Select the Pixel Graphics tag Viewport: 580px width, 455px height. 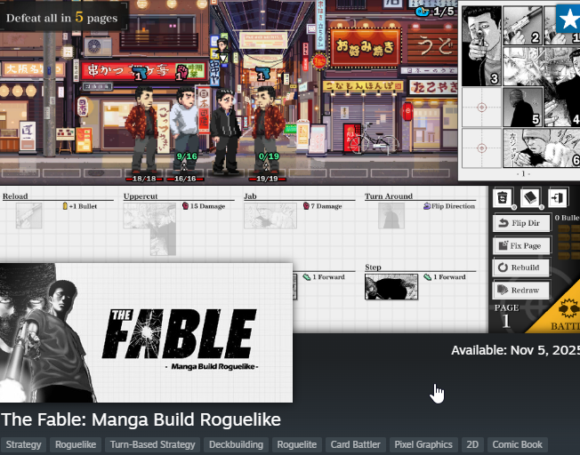423,444
